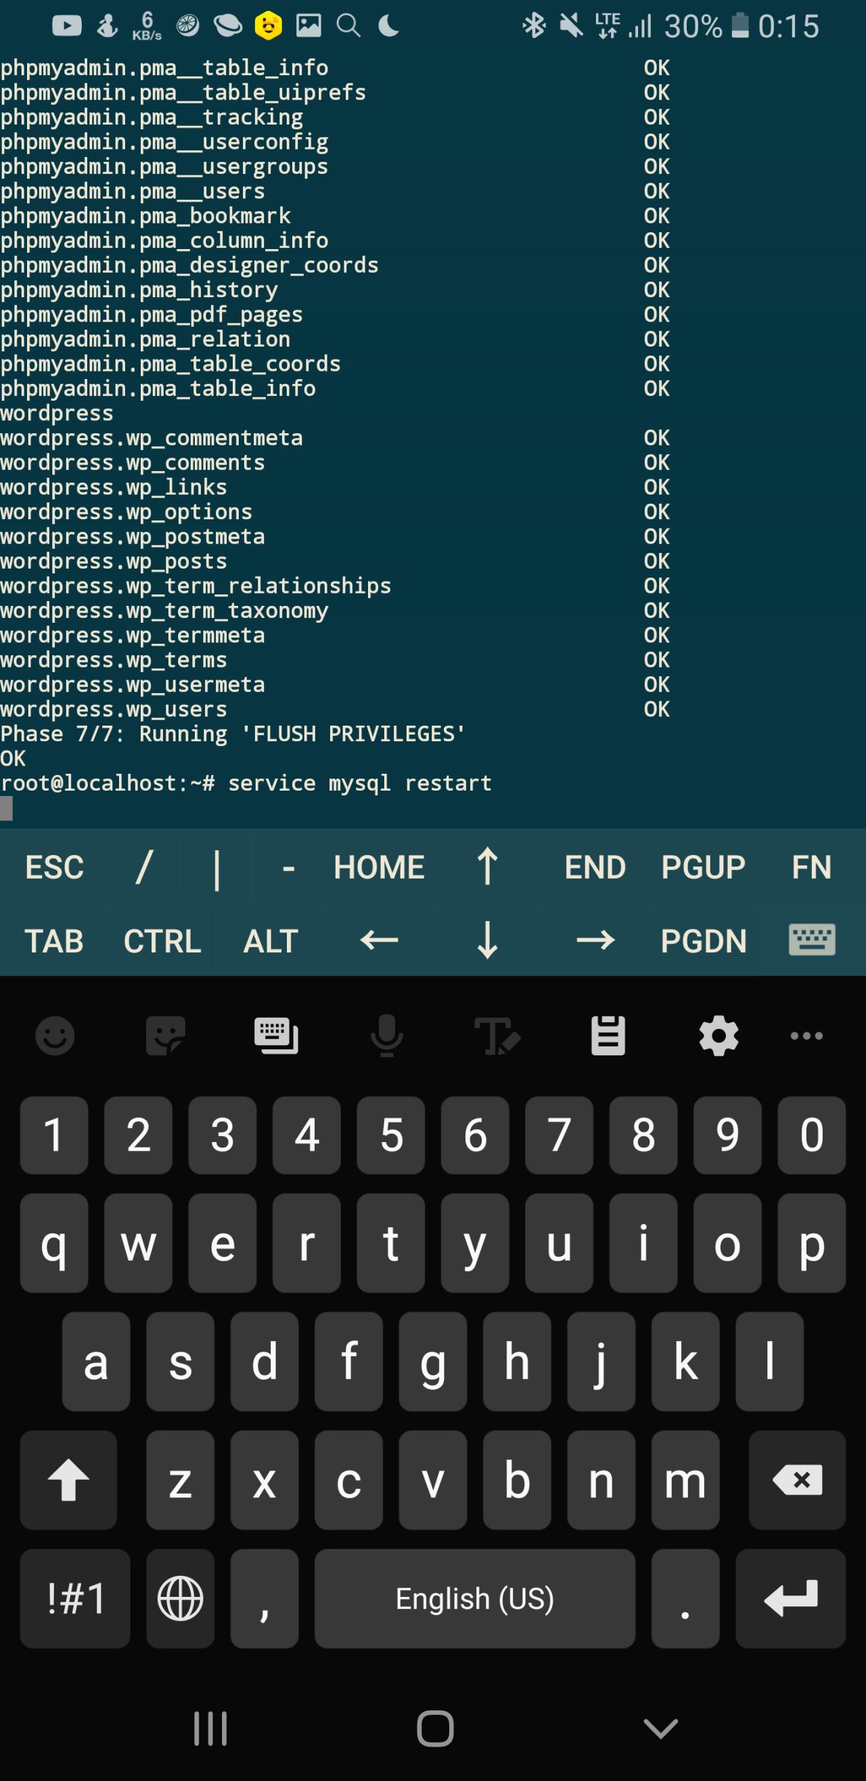Tap the HOME key
Viewport: 866px width, 1781px height.
(379, 867)
